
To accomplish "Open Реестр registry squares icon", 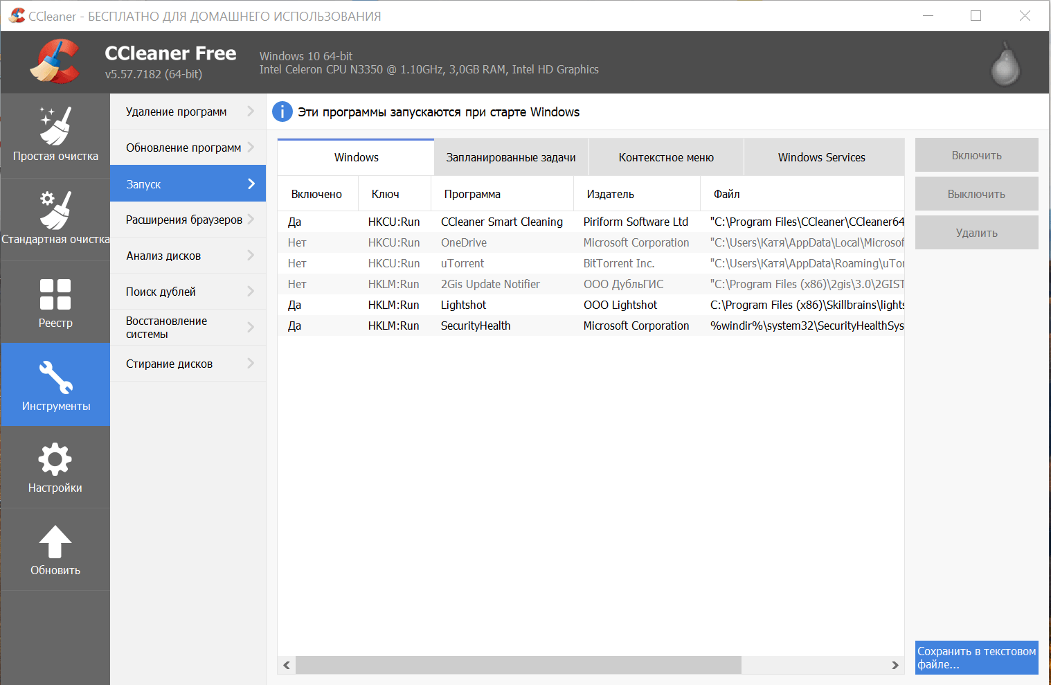I will [x=55, y=294].
